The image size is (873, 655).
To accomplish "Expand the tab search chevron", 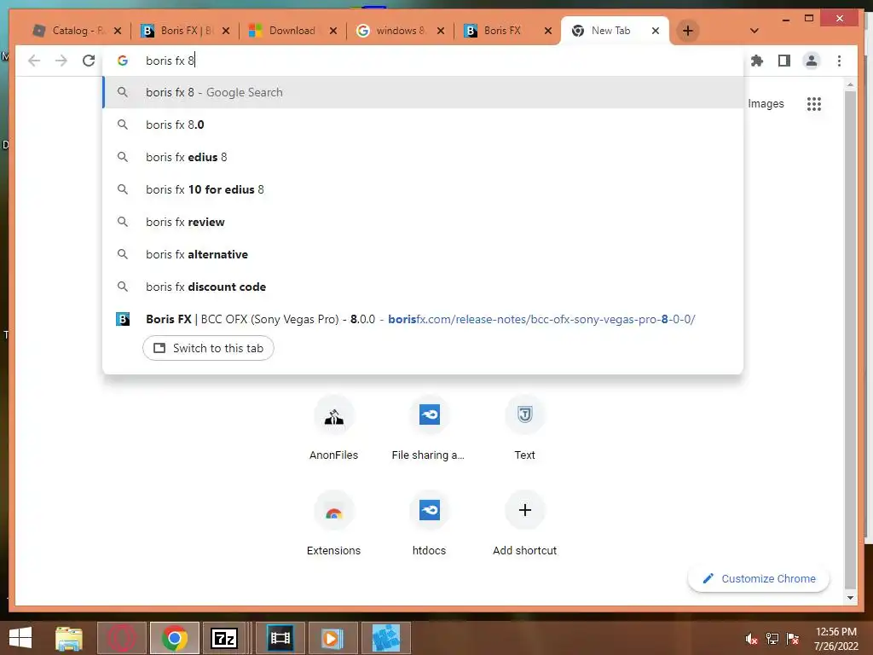I will [x=754, y=31].
